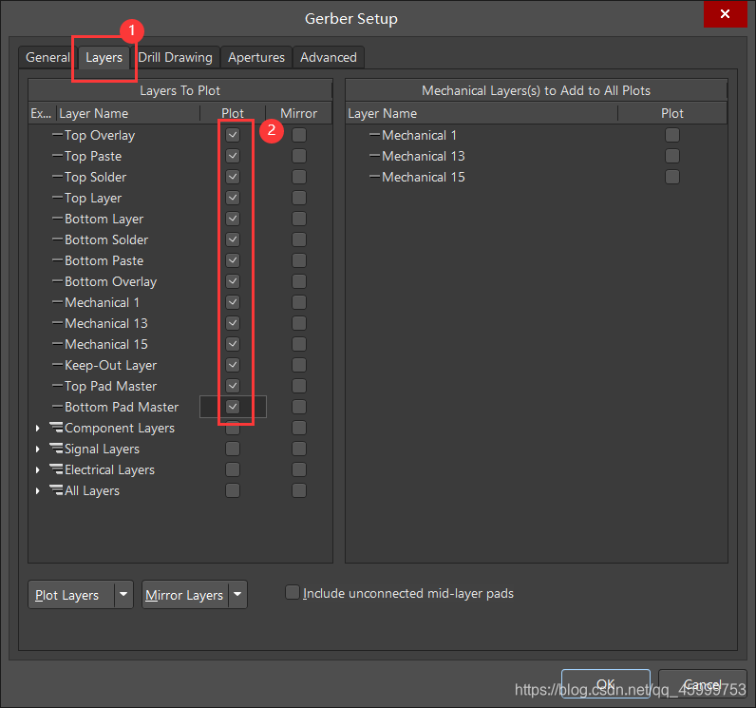Enable Mirror for Top Layer
Viewport: 756px width, 708px height.
coord(299,198)
